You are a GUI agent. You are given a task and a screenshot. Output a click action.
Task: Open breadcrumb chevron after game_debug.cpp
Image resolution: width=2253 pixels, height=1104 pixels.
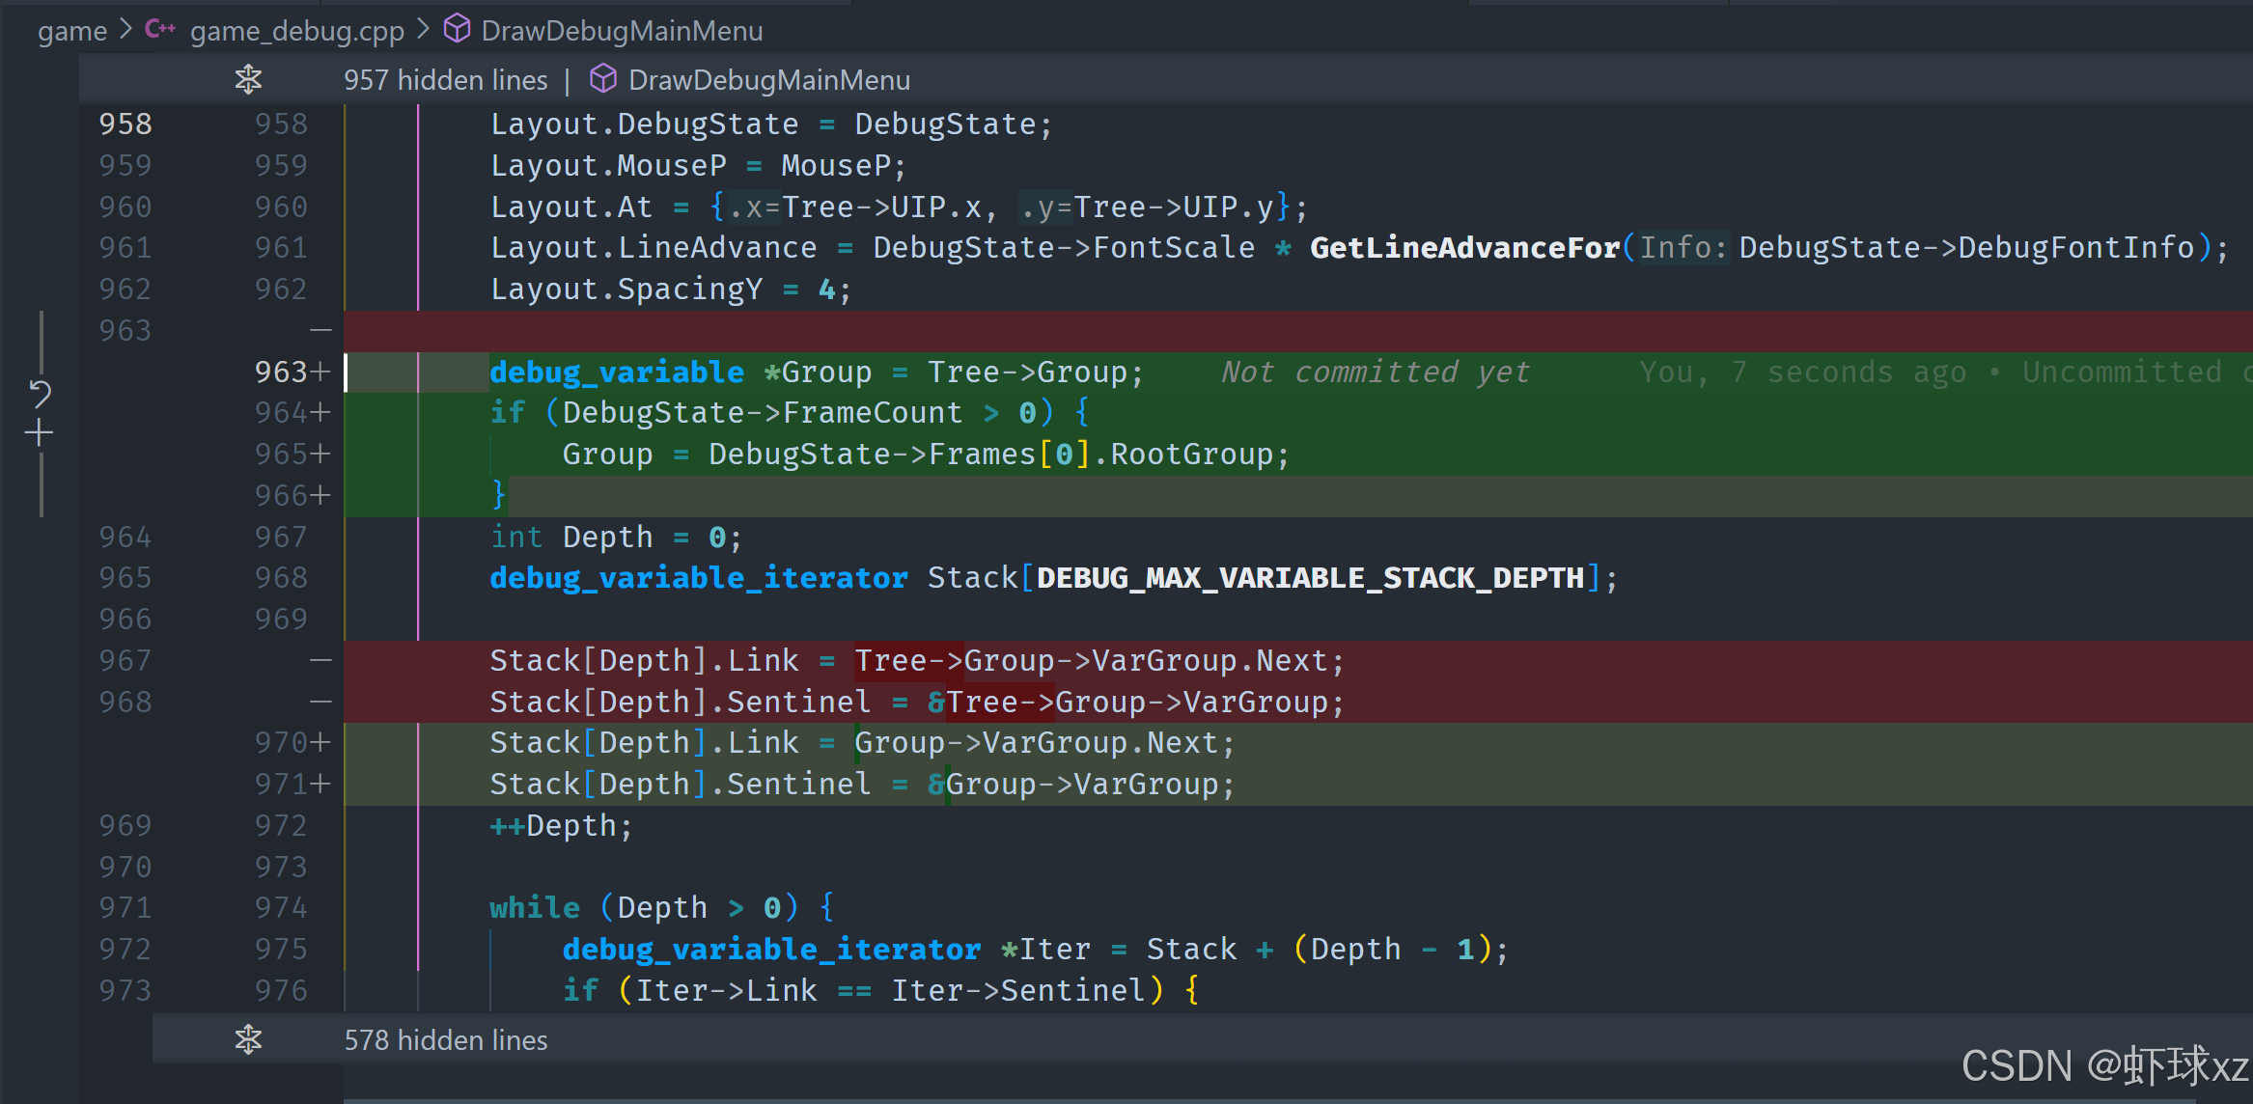pos(423,30)
